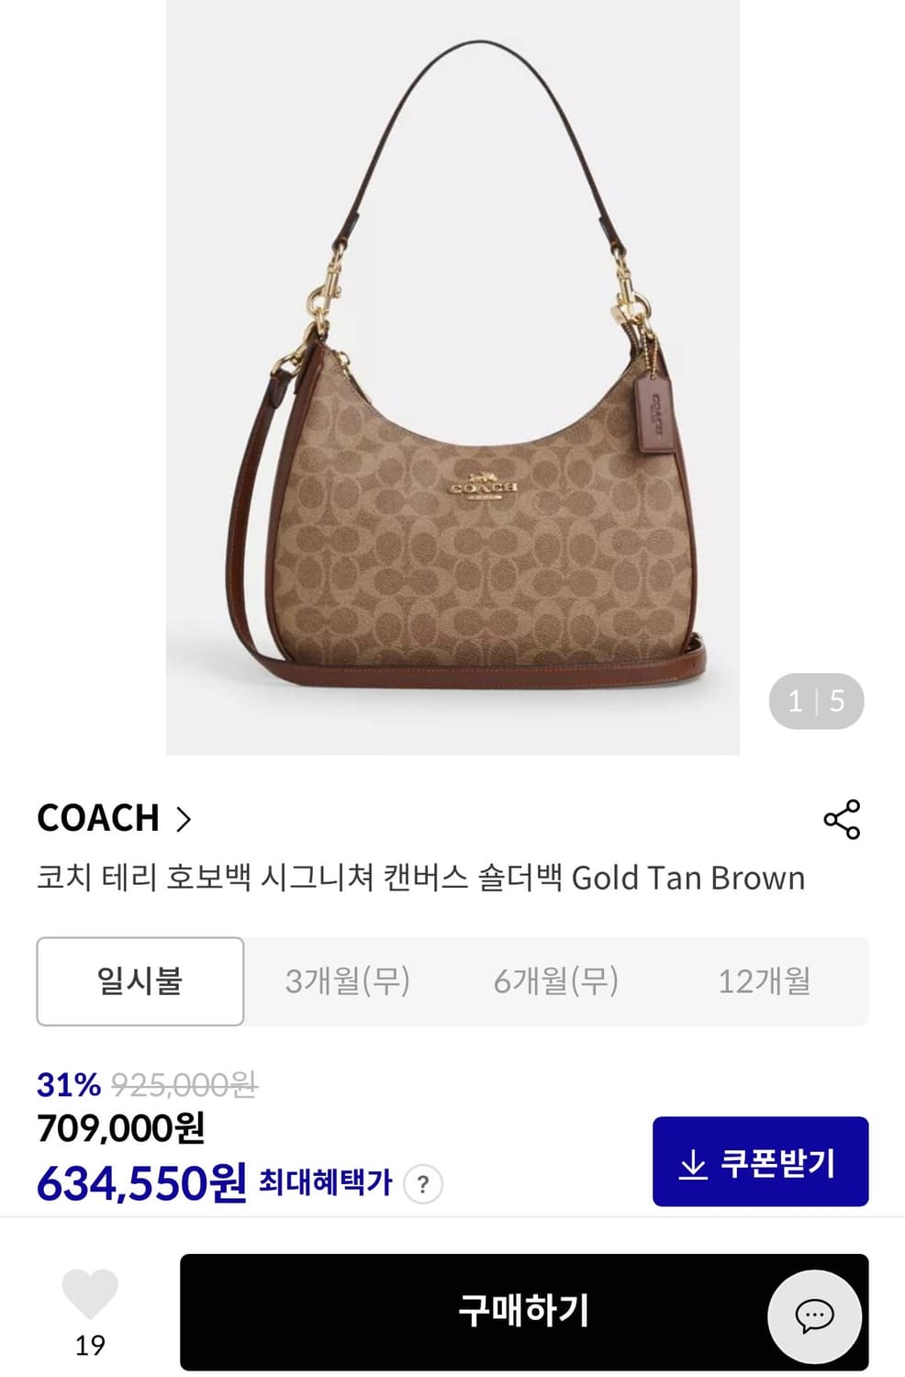Viewport: 905px width, 1377px height.
Task: Click the download arrow on 쿠폰받기
Action: point(693,1163)
